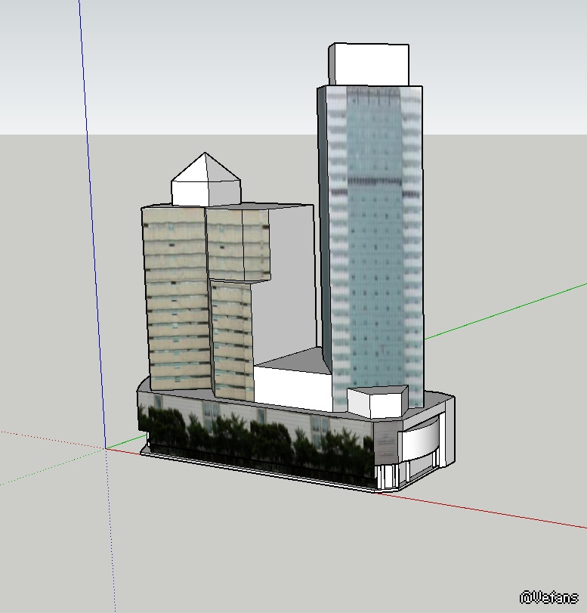Select the small white box at tower base
This screenshot has width=587, height=613.
pos(378,401)
